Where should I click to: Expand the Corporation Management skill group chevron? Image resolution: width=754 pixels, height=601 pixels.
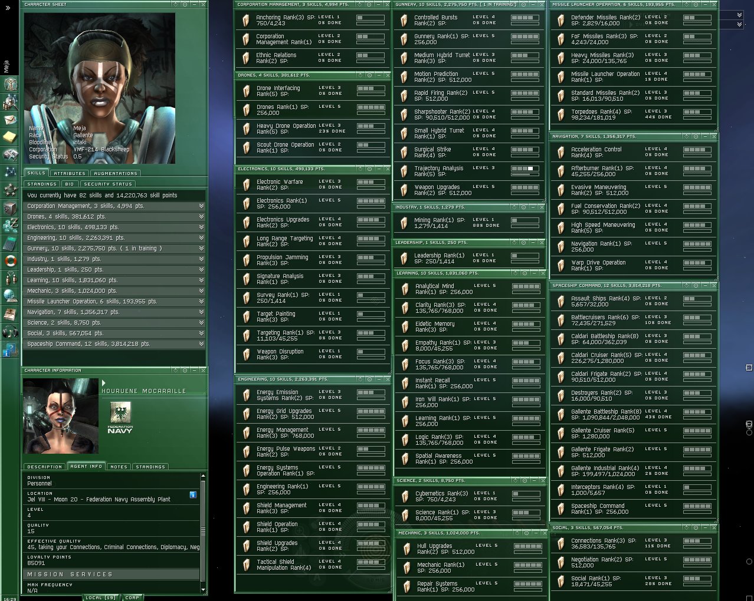tap(201, 206)
